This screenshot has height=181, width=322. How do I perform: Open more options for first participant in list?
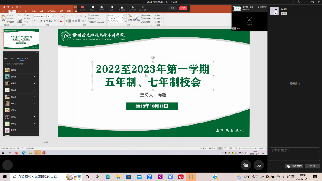click(35, 70)
